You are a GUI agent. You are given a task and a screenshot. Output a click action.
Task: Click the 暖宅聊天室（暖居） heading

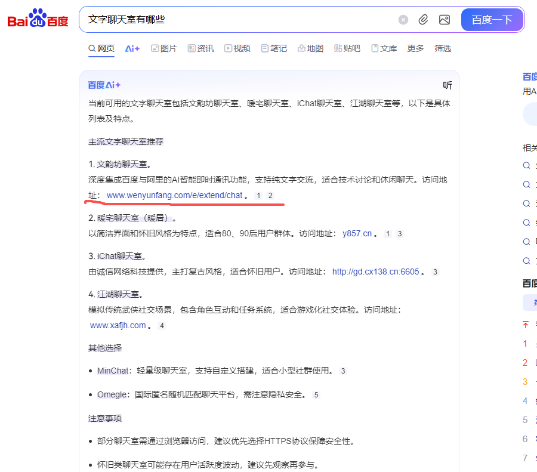(x=135, y=218)
